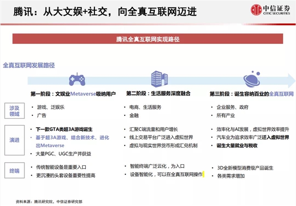The width and height of the screenshot is (296, 206).
Task: Select the 全真互联网发展路径 subtitle
Action: tap(29, 65)
